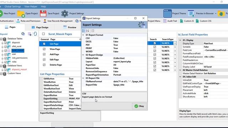This screenshot has height=128, width=228.
Task: Collapse the 01 Report Format section
Action: pyautogui.click(x=83, y=35)
